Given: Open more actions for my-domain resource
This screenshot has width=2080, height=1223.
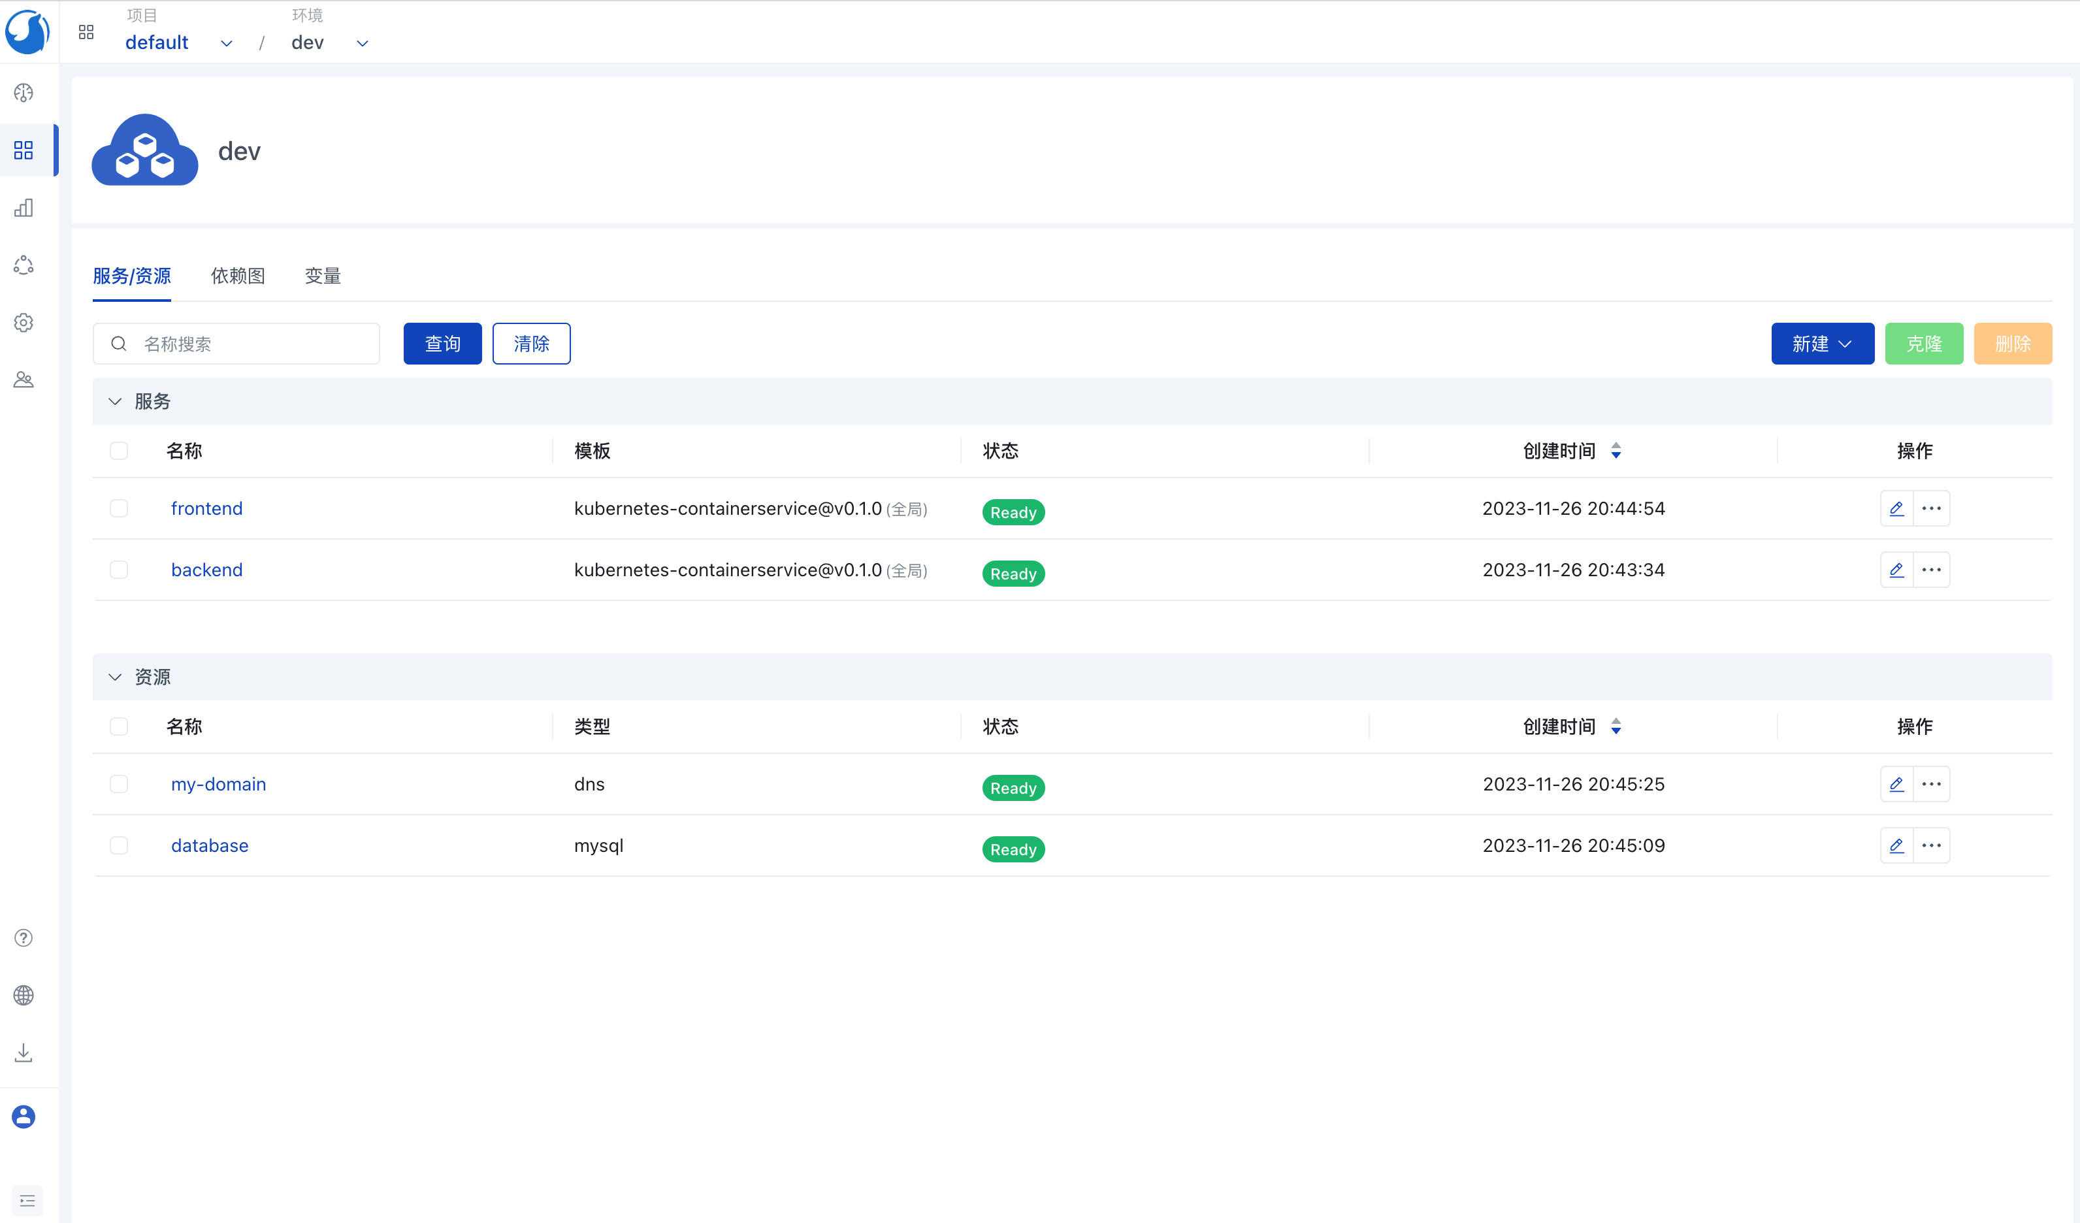Looking at the screenshot, I should point(1932,784).
